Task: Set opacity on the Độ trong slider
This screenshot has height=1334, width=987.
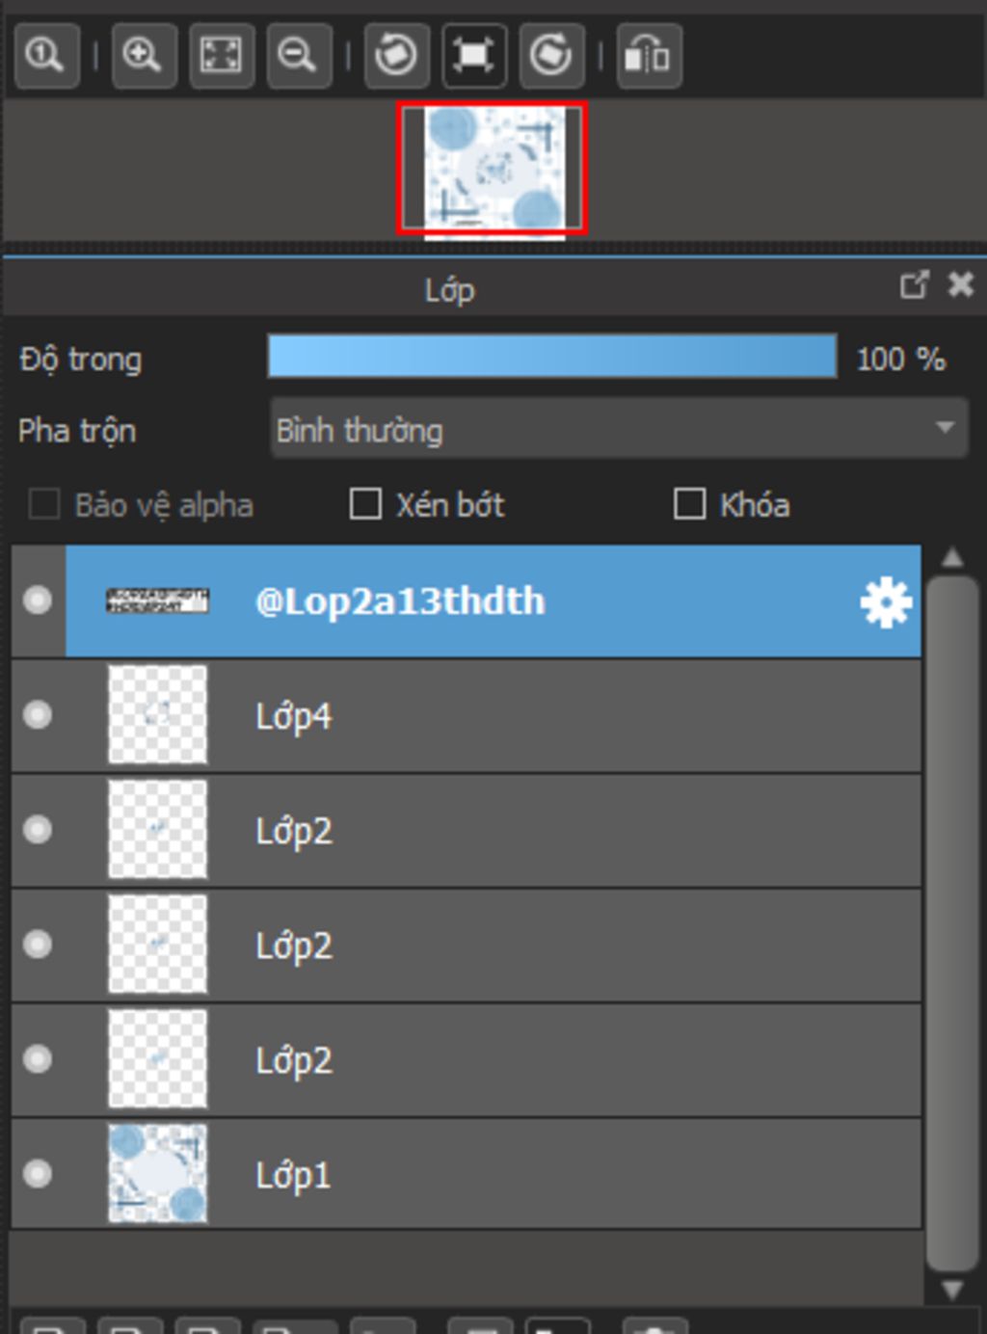Action: tap(551, 357)
